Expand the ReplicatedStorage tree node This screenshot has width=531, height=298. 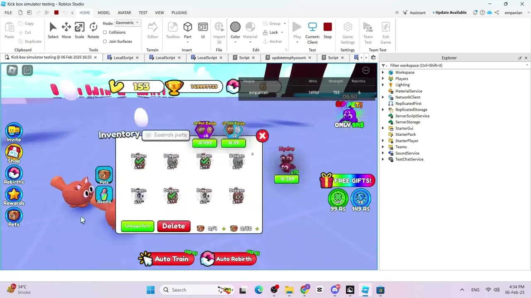coord(383,110)
